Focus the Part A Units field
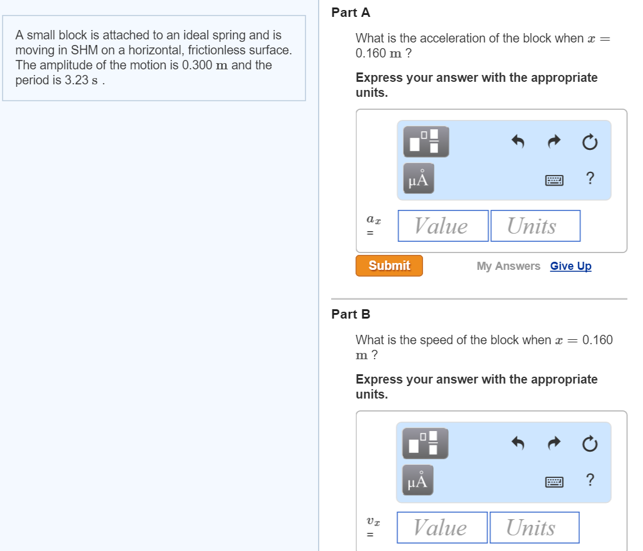The width and height of the screenshot is (643, 551). tap(535, 226)
